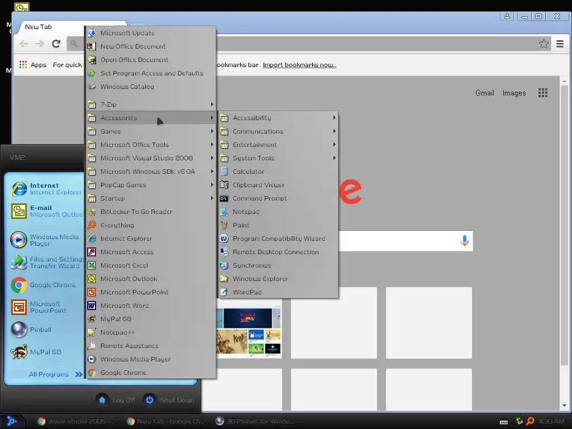Select Microsoft PowerPoint in programs list
The height and width of the screenshot is (429, 572).
tap(151, 292)
